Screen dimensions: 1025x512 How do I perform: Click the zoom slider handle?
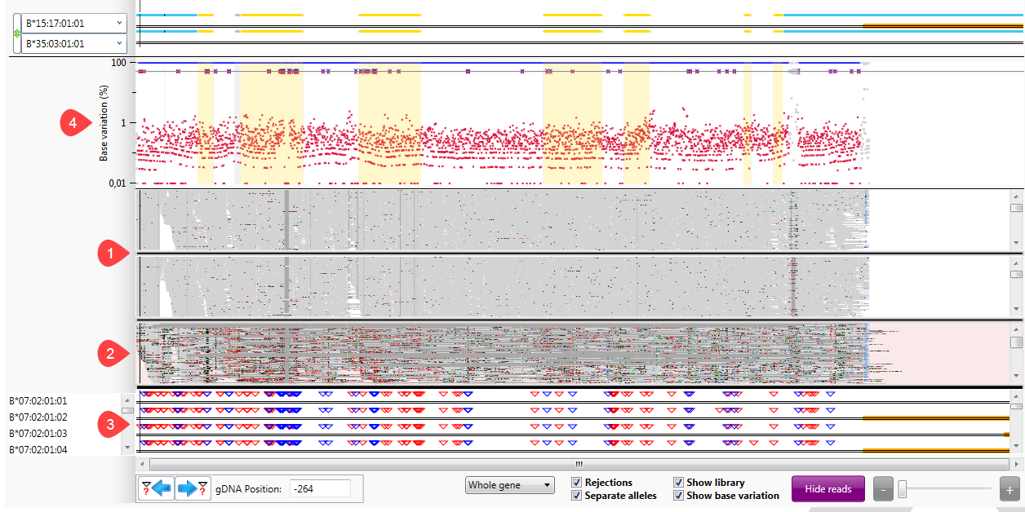click(x=903, y=489)
